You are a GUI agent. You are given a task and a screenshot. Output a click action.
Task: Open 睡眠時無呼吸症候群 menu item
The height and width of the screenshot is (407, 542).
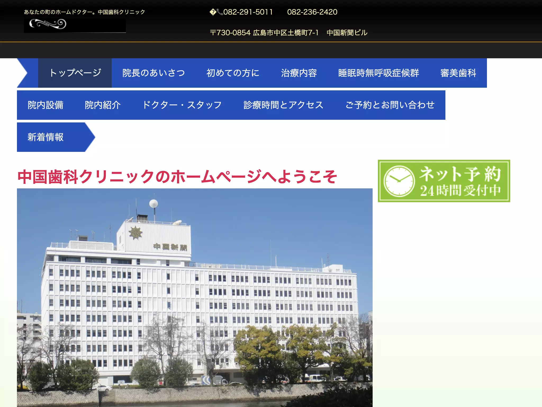(x=379, y=73)
